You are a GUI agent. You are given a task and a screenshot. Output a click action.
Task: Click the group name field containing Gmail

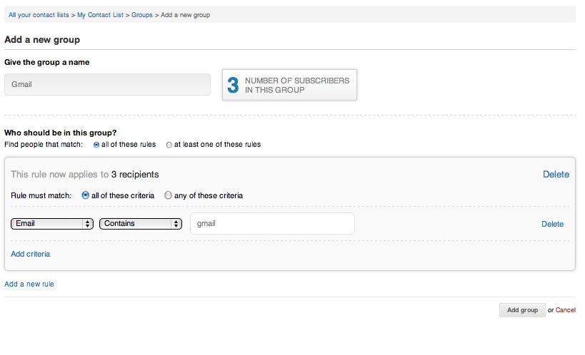coord(107,84)
